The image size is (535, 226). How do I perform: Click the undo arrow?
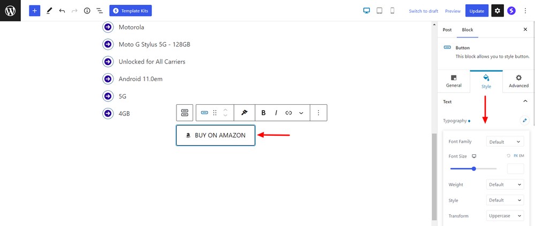[62, 11]
